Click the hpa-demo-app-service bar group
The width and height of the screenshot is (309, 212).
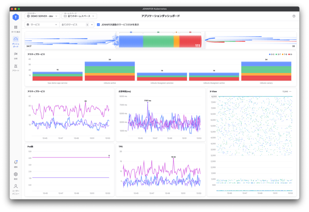click(x=57, y=76)
